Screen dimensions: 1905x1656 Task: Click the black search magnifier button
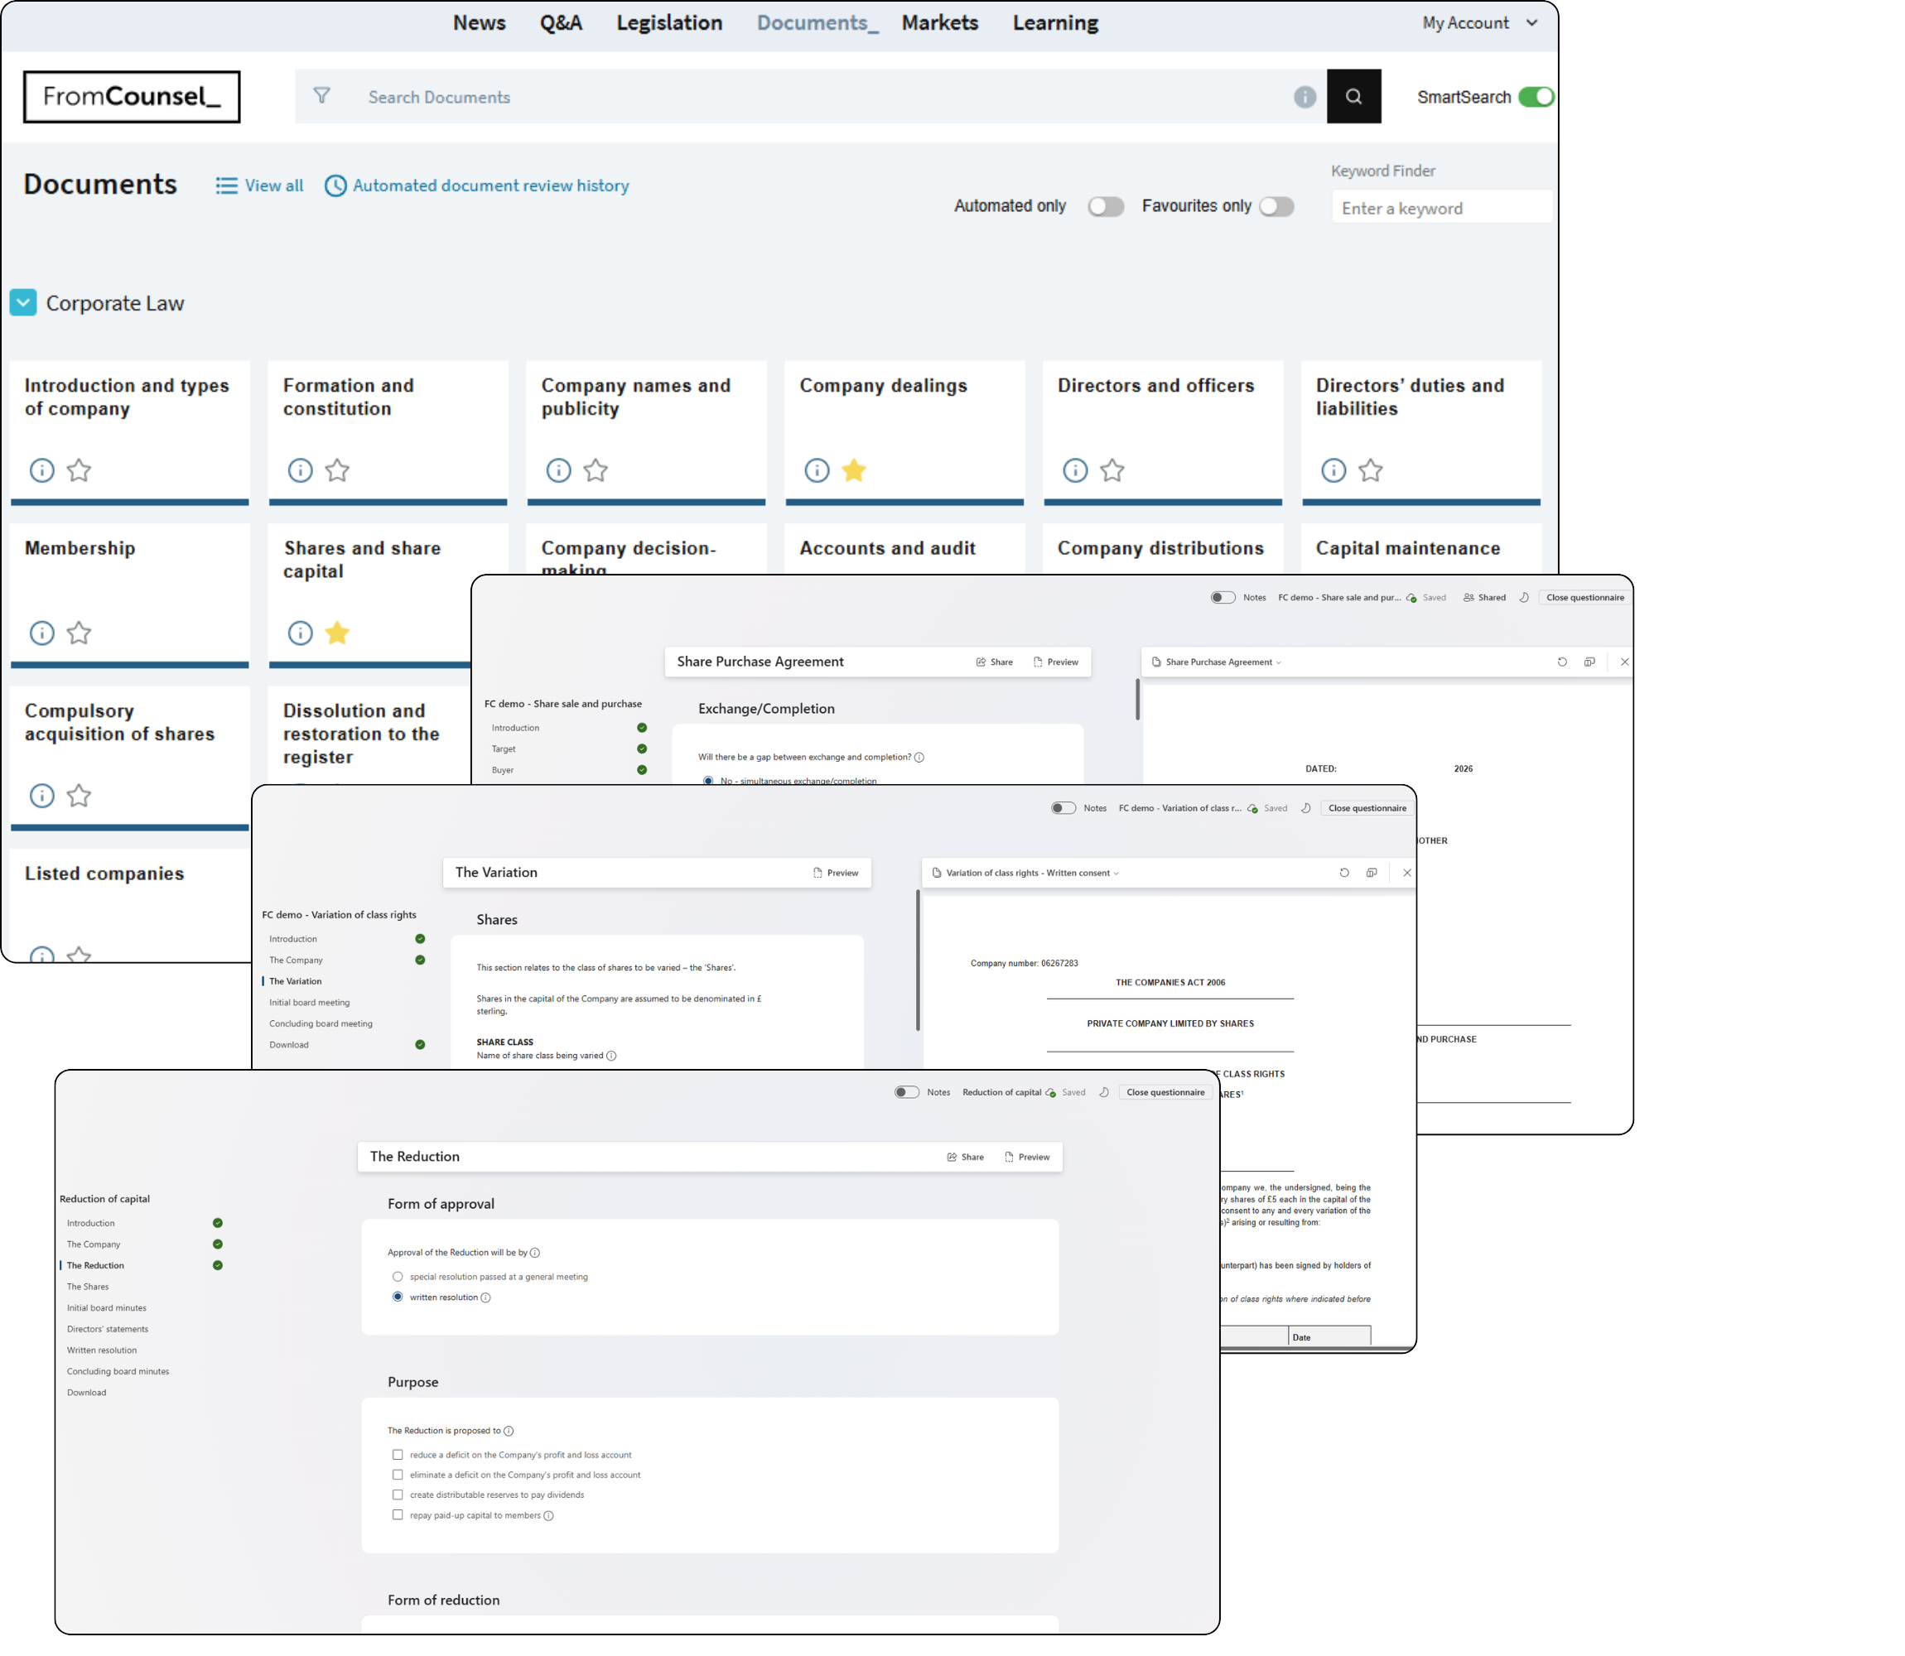(1353, 96)
